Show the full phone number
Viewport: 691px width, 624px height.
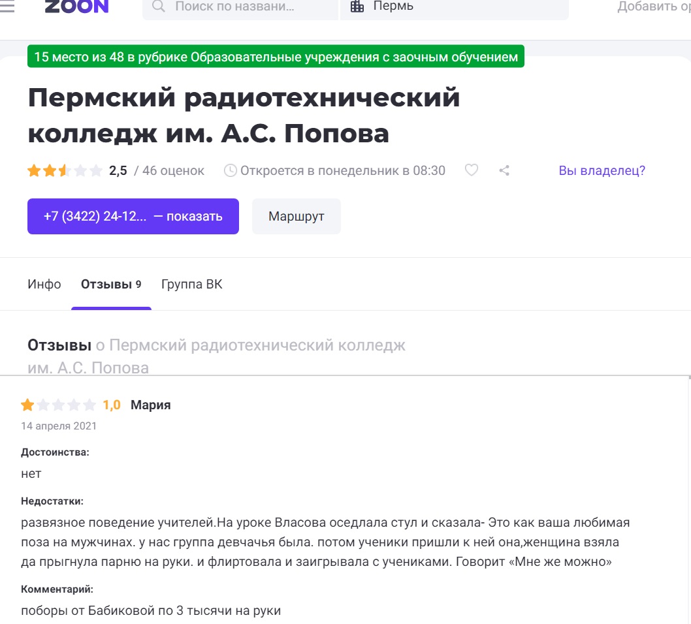[133, 216]
